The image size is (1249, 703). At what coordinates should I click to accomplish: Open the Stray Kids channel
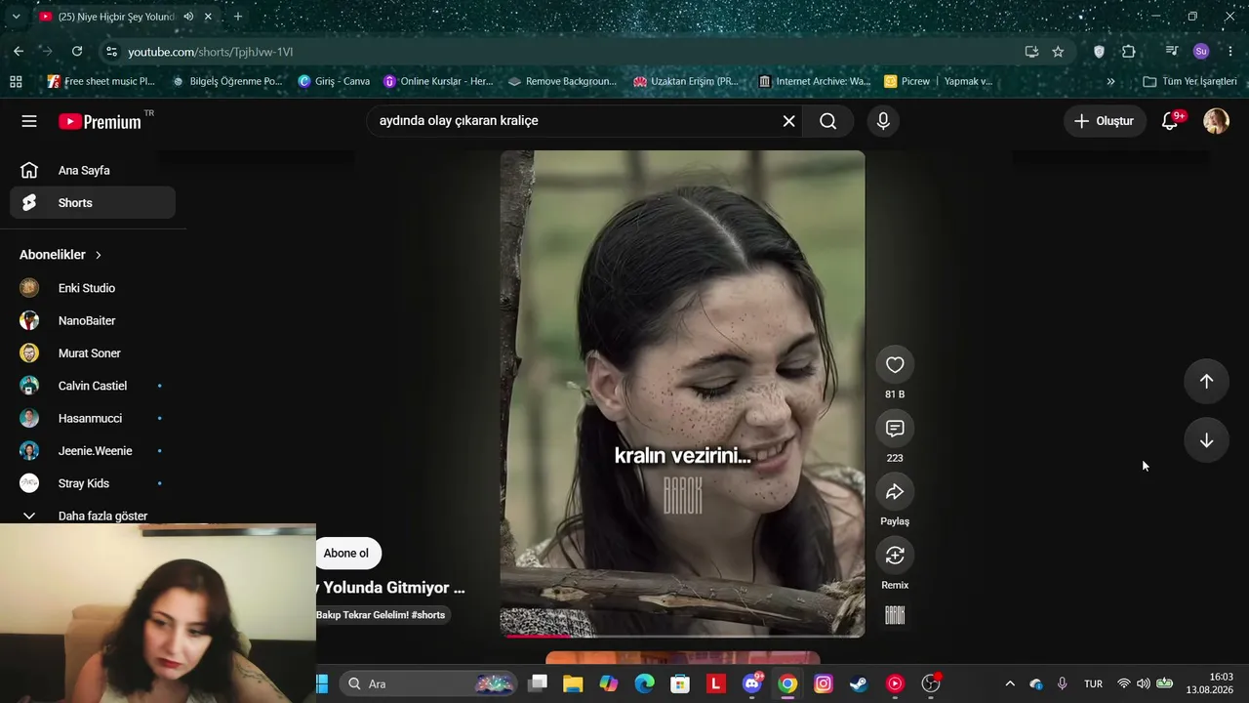point(93,483)
